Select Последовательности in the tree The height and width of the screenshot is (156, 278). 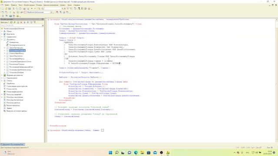[17, 45]
